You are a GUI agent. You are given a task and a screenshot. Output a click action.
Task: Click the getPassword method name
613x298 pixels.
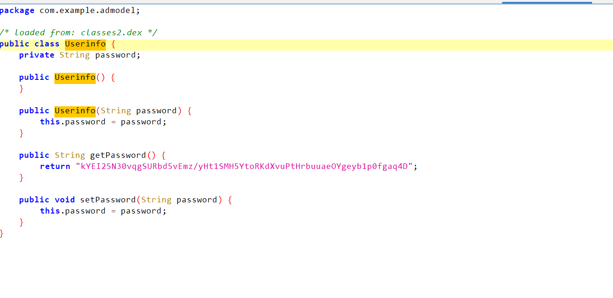118,155
